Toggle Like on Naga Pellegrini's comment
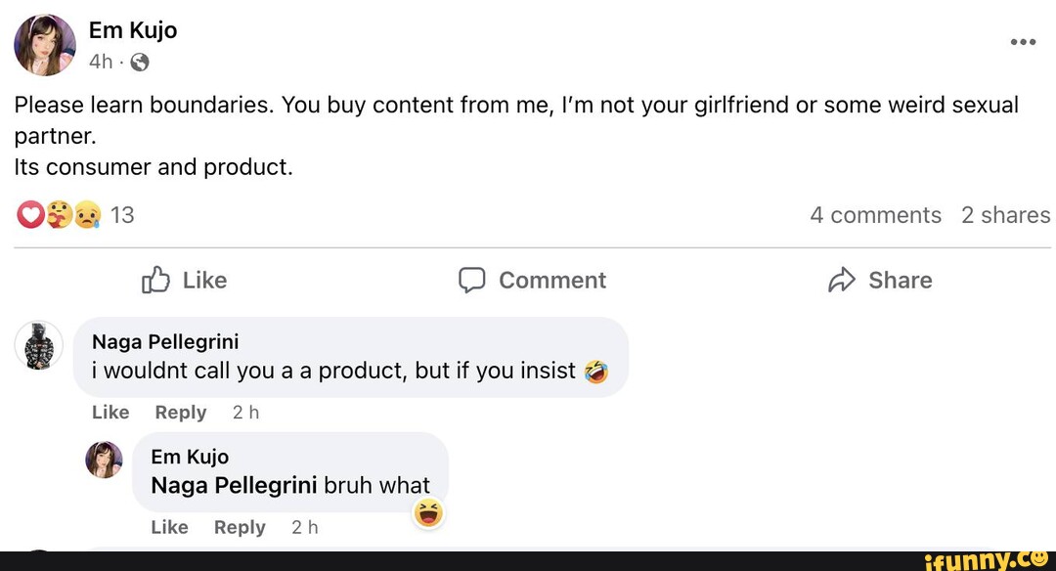Viewport: 1056px width, 571px height. click(x=110, y=412)
